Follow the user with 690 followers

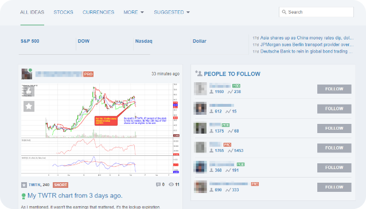pos(334,187)
